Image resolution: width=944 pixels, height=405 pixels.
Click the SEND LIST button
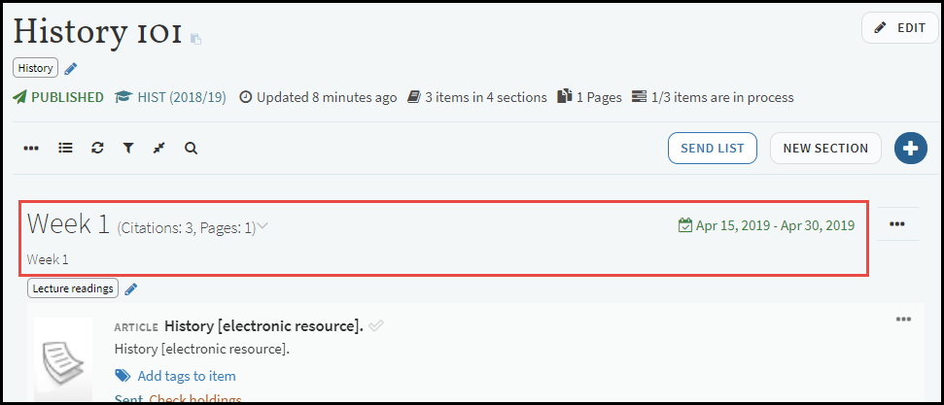click(x=713, y=148)
